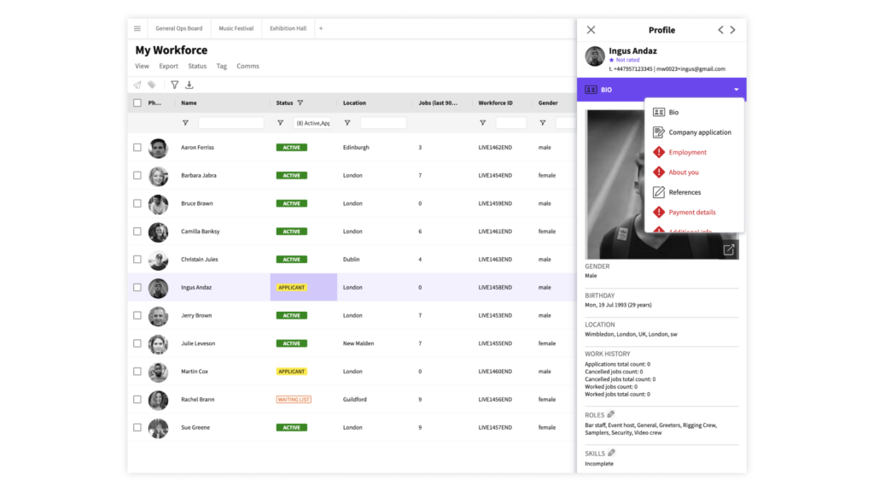Open profile photo in new window icon
Image resolution: width=874 pixels, height=492 pixels.
[x=729, y=250]
